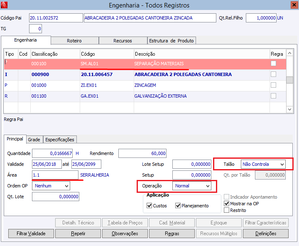This screenshot has width=299, height=246.
Task: Enable the Restrito checkbox
Action: coord(227,210)
